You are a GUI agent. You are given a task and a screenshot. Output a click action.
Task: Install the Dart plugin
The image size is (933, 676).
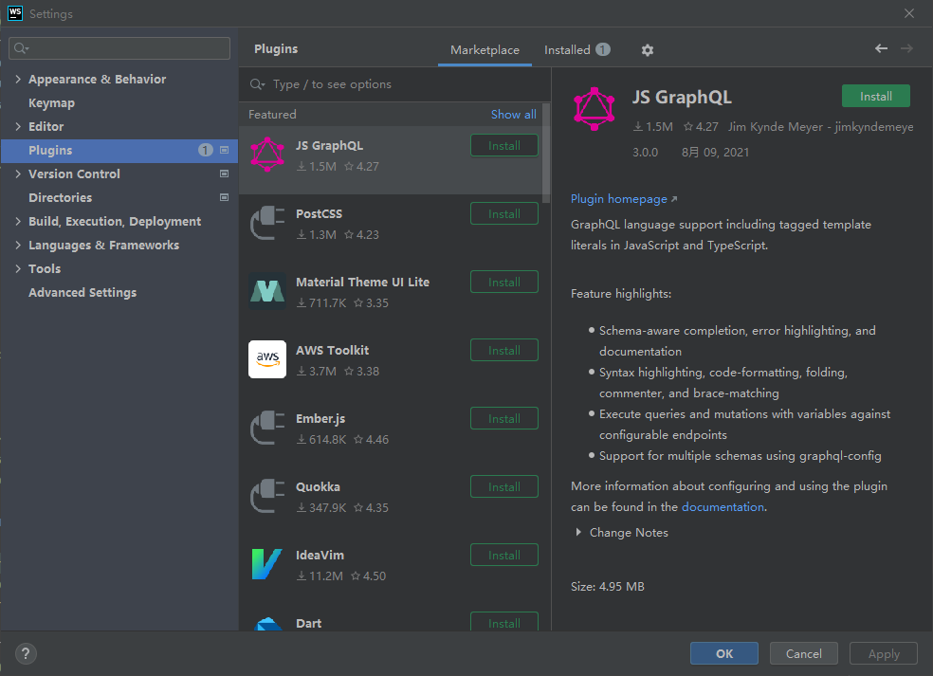click(x=504, y=623)
